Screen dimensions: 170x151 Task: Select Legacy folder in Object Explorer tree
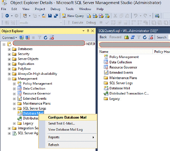[x=28, y=123]
